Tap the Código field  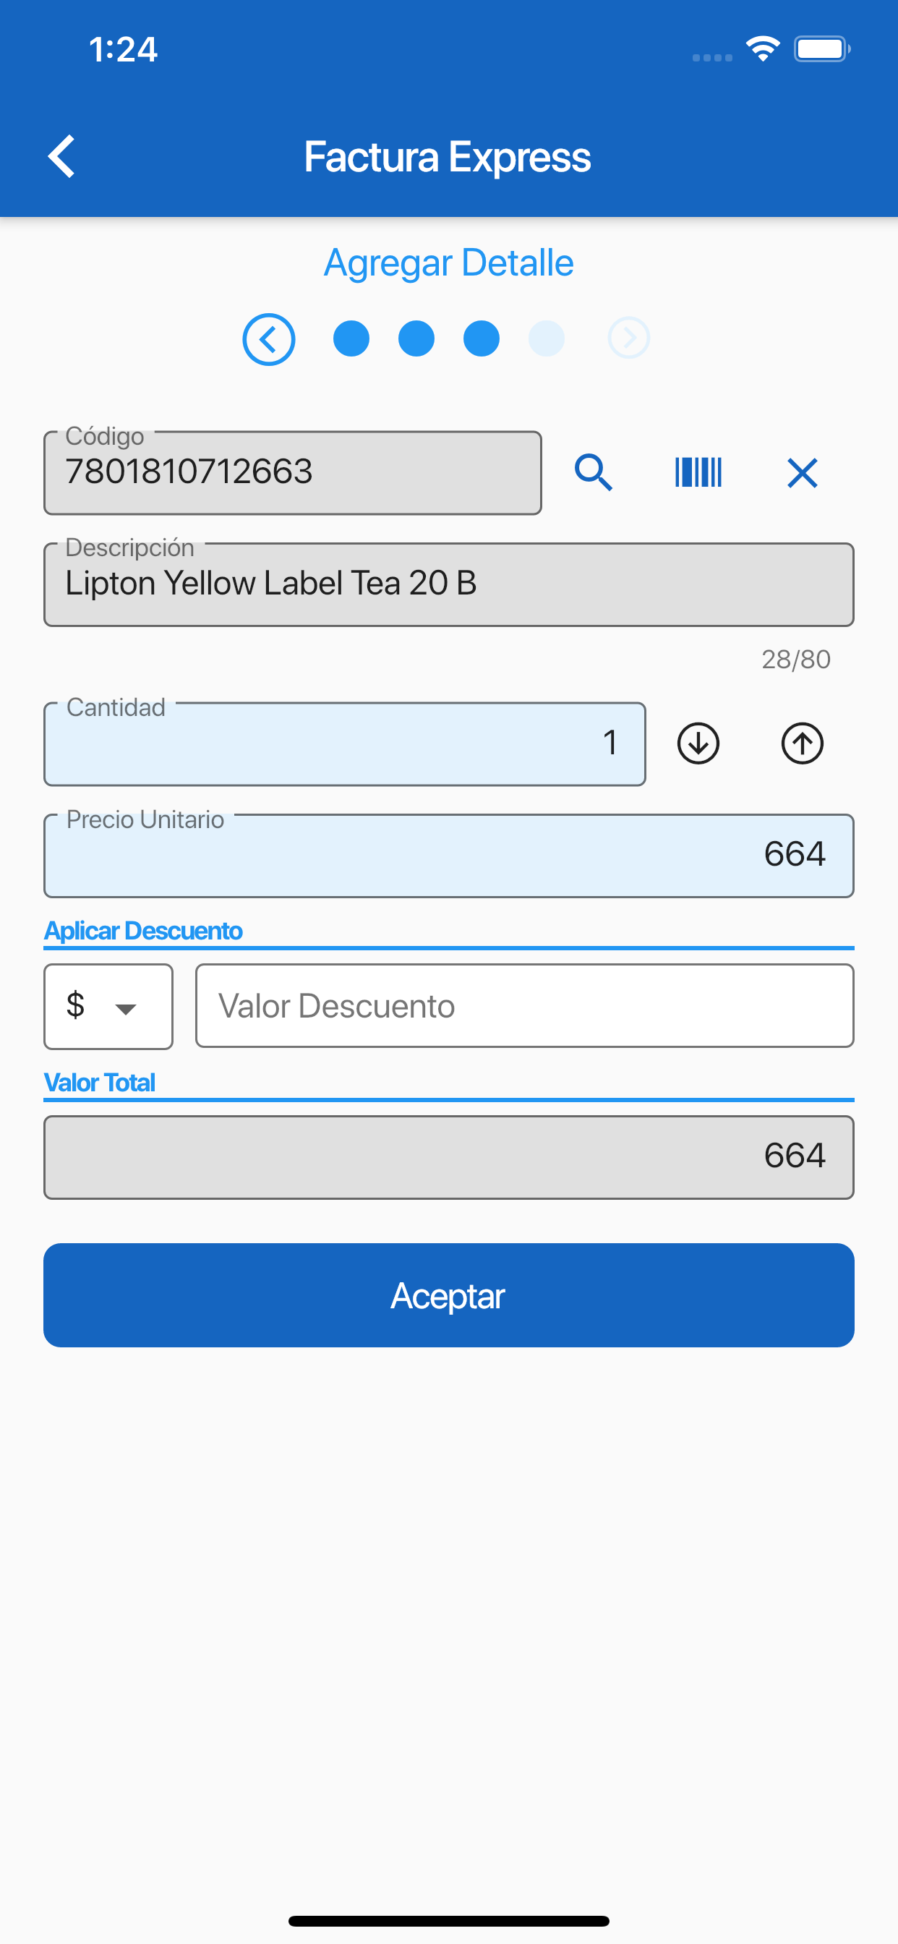pos(293,473)
